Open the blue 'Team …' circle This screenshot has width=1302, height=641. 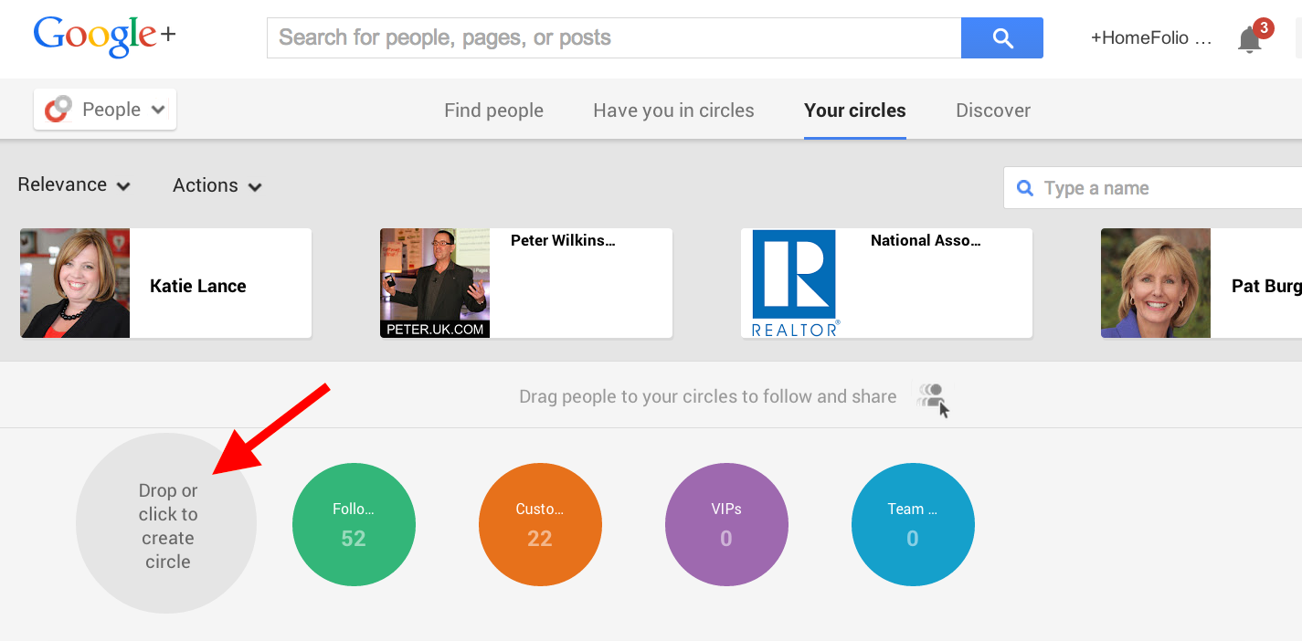913,525
